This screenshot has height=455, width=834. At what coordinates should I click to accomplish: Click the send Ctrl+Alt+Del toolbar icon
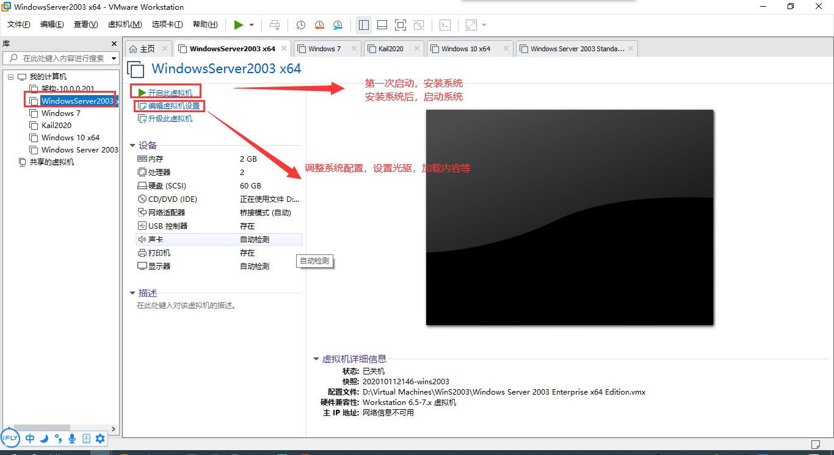pyautogui.click(x=275, y=25)
